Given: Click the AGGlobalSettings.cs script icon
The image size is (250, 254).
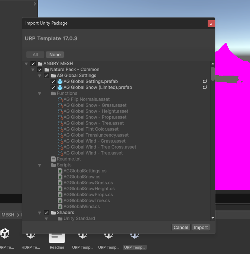Looking at the screenshot, I should [x=60, y=171].
